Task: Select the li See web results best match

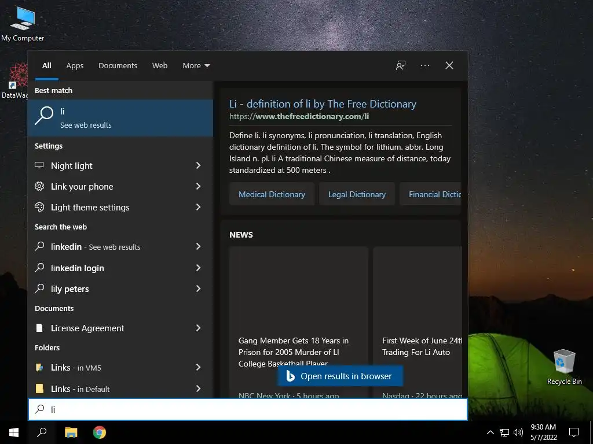Action: [x=120, y=117]
